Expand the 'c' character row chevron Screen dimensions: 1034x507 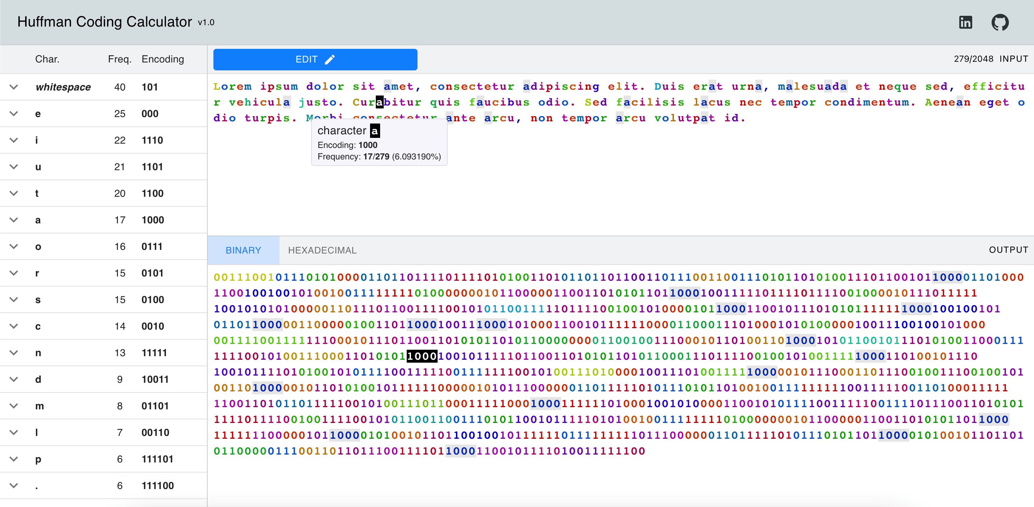tap(14, 326)
